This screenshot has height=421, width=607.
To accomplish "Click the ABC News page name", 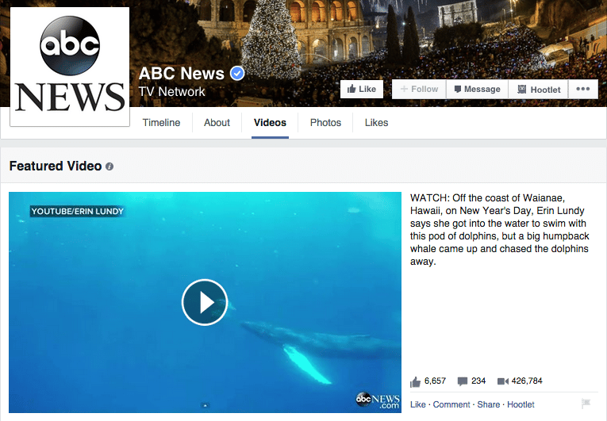I will 181,74.
